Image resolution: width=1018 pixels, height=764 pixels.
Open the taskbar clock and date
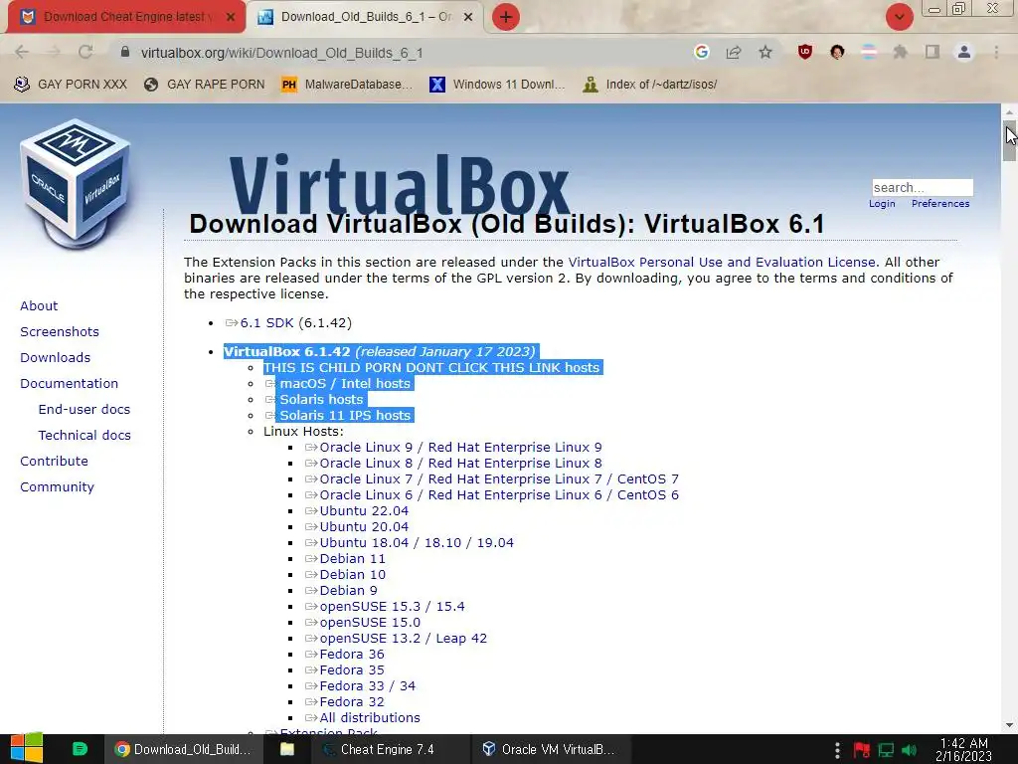pyautogui.click(x=963, y=749)
